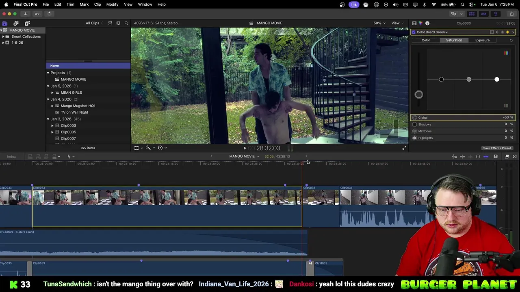The height and width of the screenshot is (292, 520).
Task: Select the Shadows saturation radio
Action: click(x=415, y=125)
